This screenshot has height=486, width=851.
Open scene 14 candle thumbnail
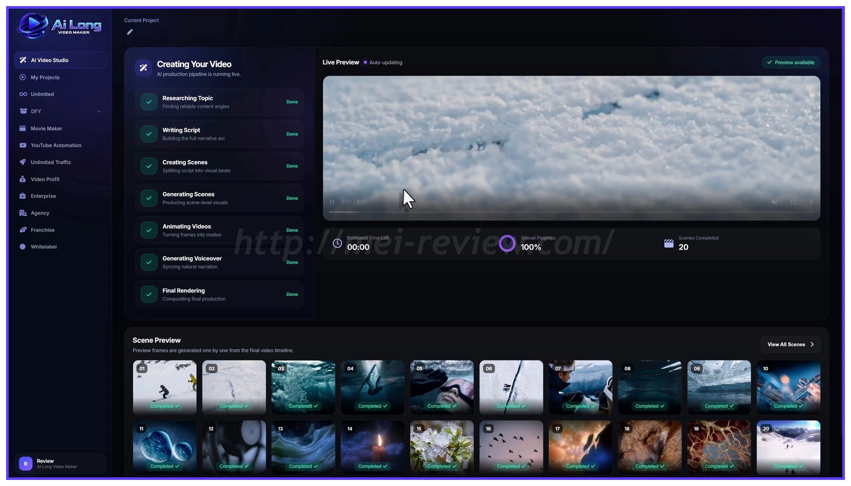(373, 447)
